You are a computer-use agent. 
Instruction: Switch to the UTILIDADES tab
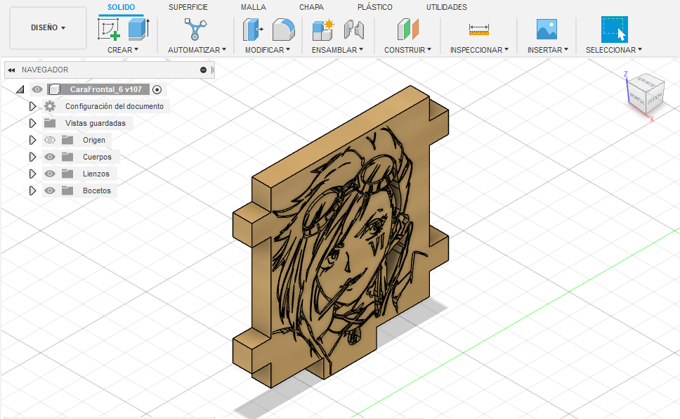[447, 7]
